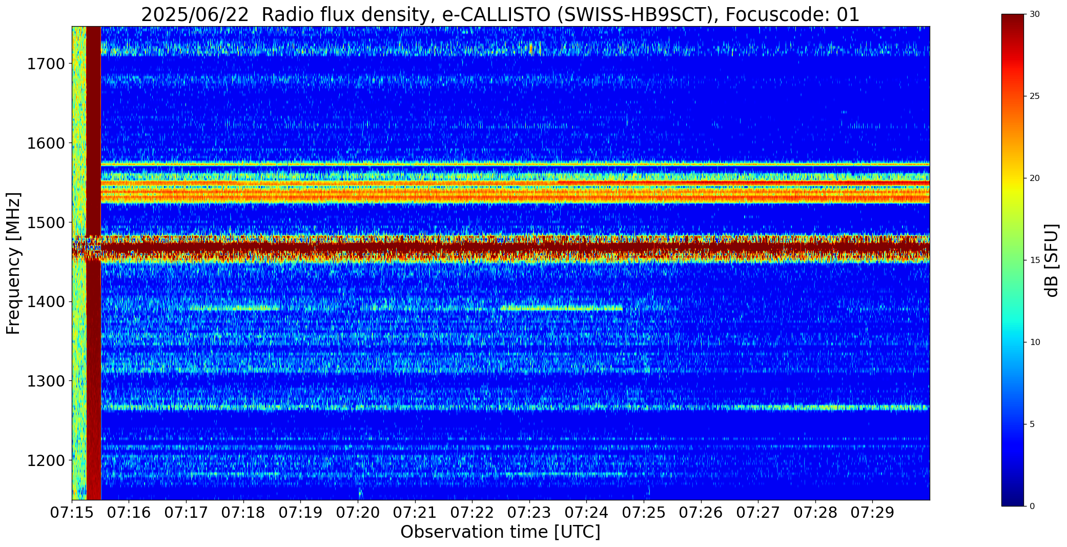
Task: Click the thin yellow line near 1575 MHz
Action: [x=515, y=165]
